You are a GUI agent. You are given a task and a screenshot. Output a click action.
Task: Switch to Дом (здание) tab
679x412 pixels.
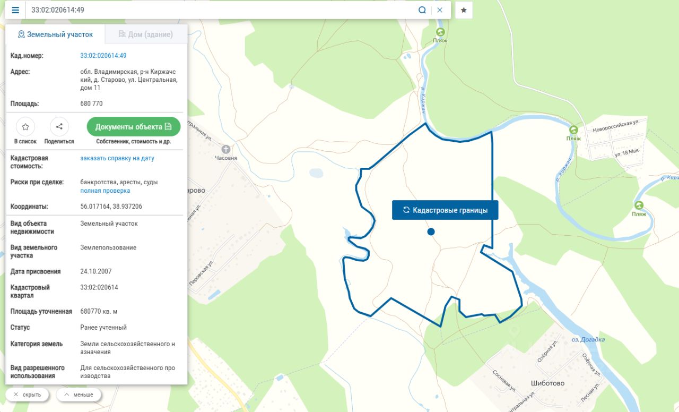[x=146, y=35]
